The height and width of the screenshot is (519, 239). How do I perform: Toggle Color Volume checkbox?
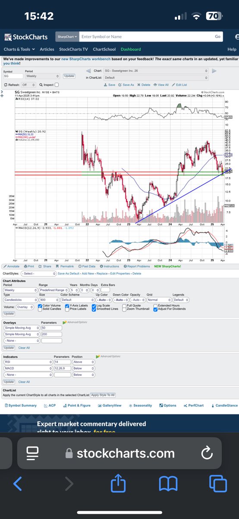[x=40, y=305]
